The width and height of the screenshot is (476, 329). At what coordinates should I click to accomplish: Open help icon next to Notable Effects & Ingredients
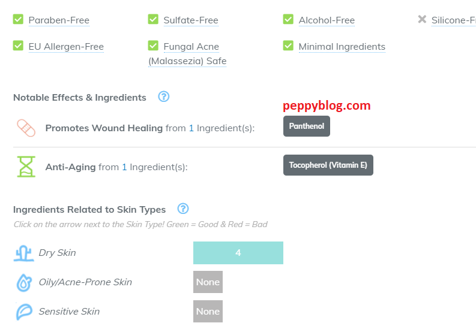pos(164,96)
